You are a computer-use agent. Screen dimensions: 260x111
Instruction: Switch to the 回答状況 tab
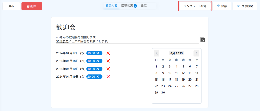click(x=129, y=6)
